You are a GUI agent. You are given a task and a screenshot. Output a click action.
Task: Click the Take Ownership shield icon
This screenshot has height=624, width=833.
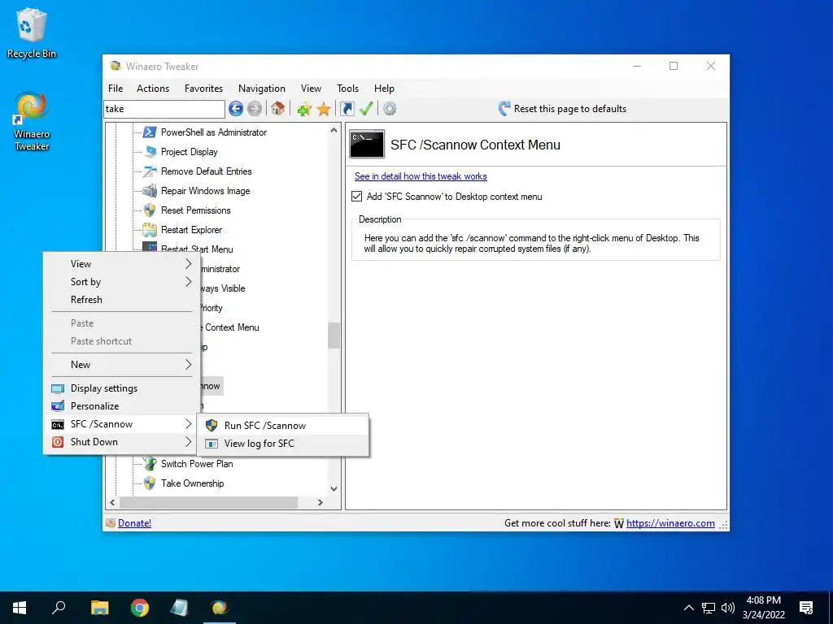(x=150, y=483)
